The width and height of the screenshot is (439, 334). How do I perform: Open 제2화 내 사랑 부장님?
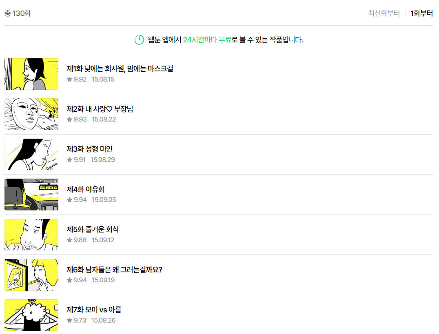(100, 109)
